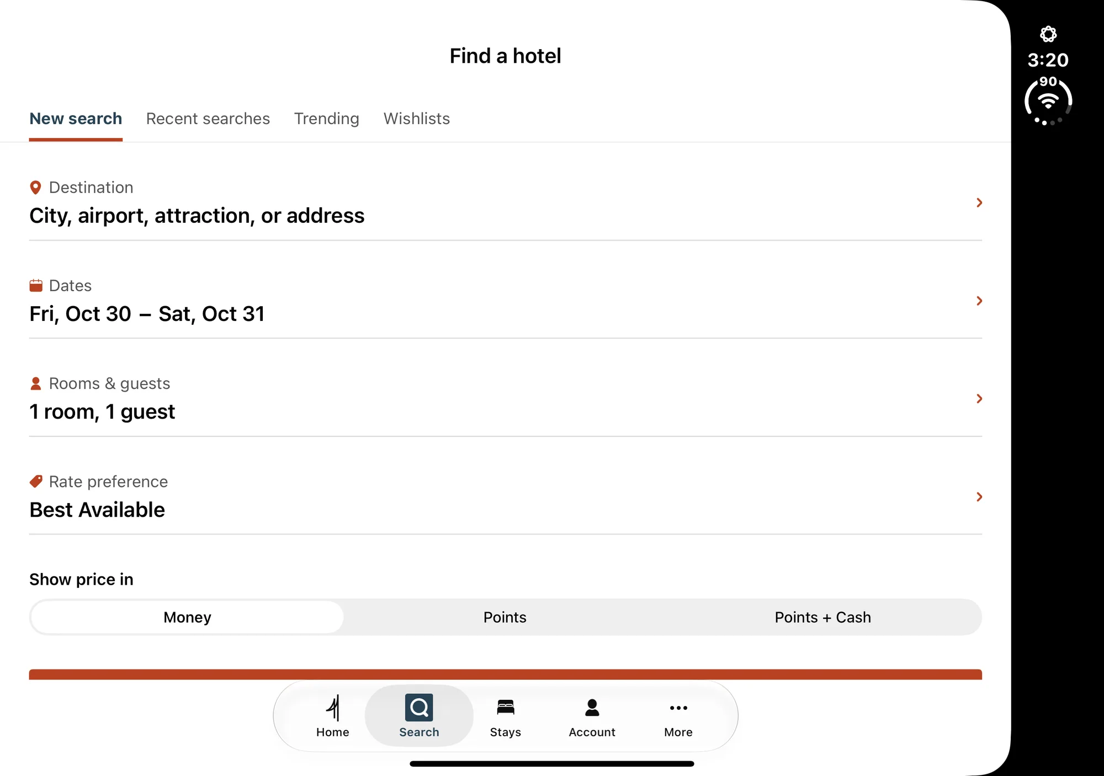Tap the red search button at the bottom

pos(506,675)
